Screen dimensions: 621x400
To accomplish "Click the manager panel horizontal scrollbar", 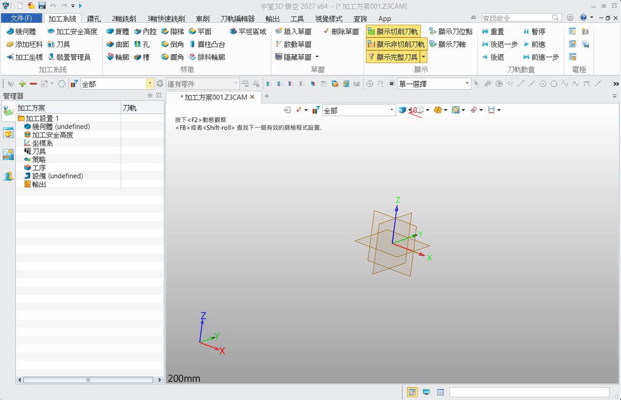I will pos(90,380).
